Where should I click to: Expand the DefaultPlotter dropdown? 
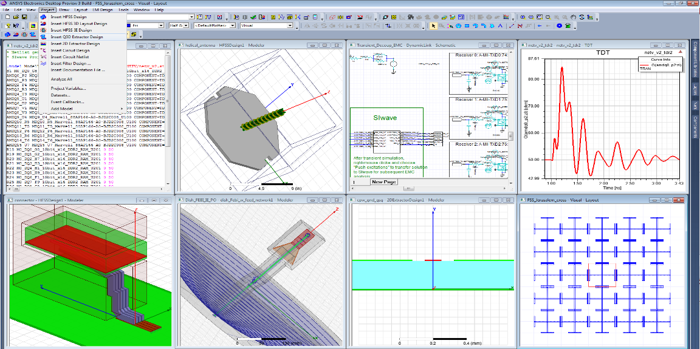click(x=232, y=26)
